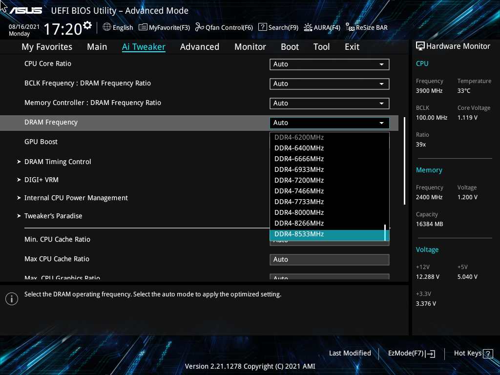Screen dimensions: 500x375
Task: Open date and time settings gear icon
Action: (87, 25)
